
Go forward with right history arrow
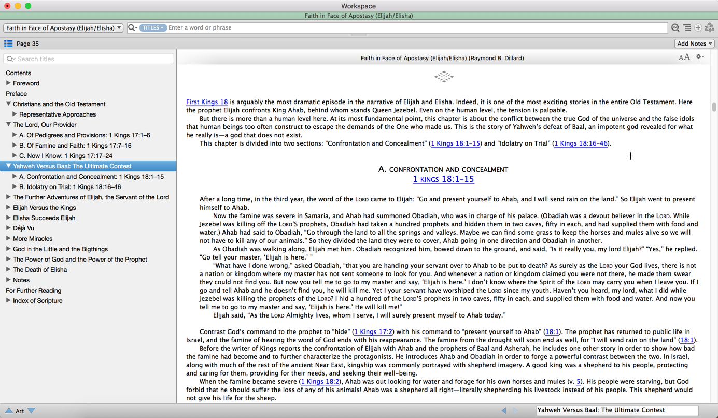coord(515,410)
